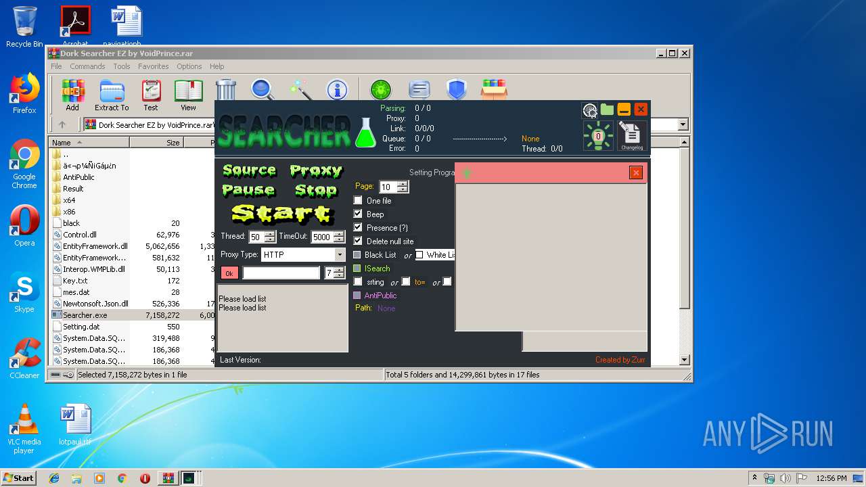Toggle the Beep checkbox
The height and width of the screenshot is (487, 866).
point(358,214)
